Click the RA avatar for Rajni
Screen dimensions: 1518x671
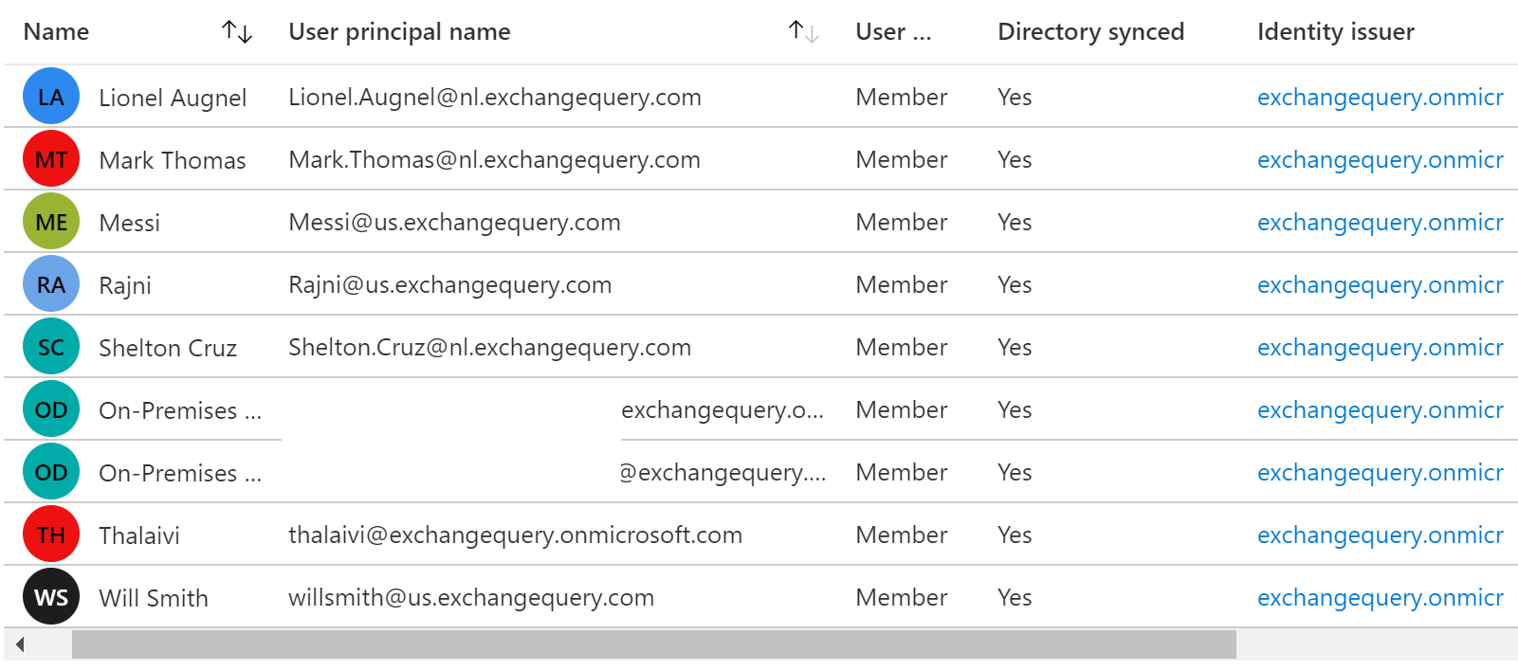tap(51, 284)
